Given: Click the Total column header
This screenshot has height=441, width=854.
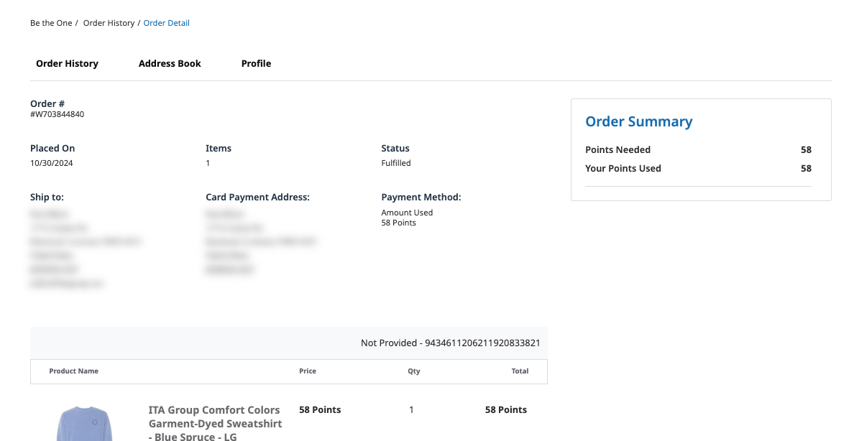Looking at the screenshot, I should (x=520, y=371).
